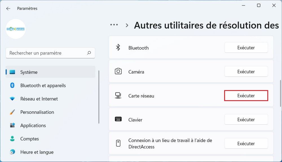
Task: Execute the highlighted Carte réseau troubleshooter
Action: [x=246, y=95]
